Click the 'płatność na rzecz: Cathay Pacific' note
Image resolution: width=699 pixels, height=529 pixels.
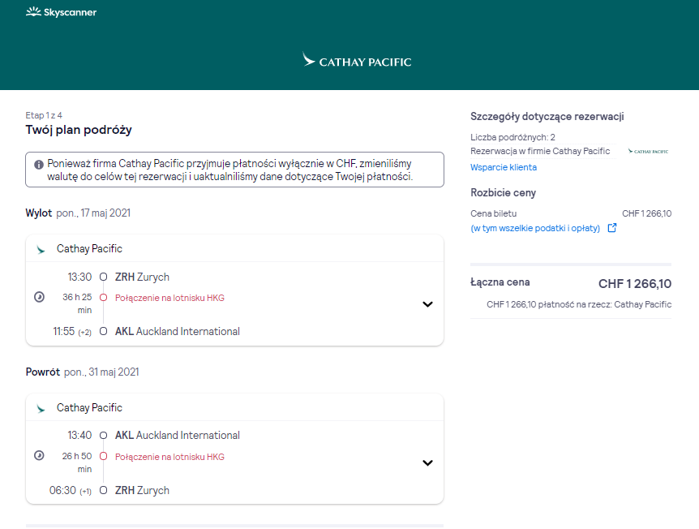pyautogui.click(x=579, y=304)
